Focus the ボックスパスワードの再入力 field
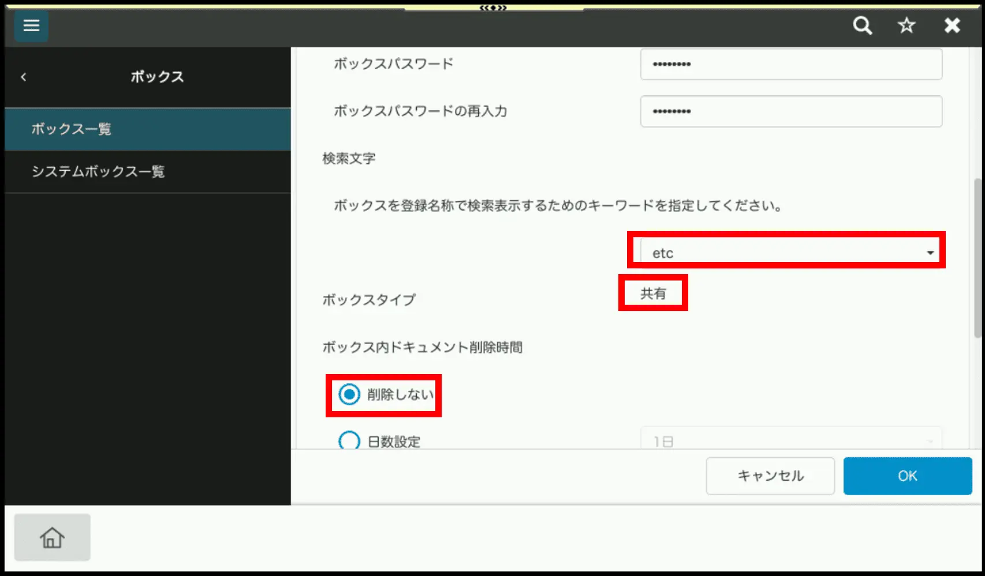The image size is (985, 576). click(790, 111)
